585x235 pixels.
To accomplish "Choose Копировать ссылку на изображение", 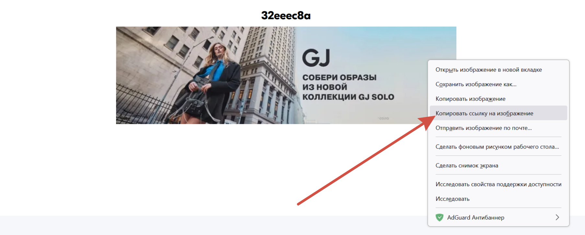I will (498, 113).
